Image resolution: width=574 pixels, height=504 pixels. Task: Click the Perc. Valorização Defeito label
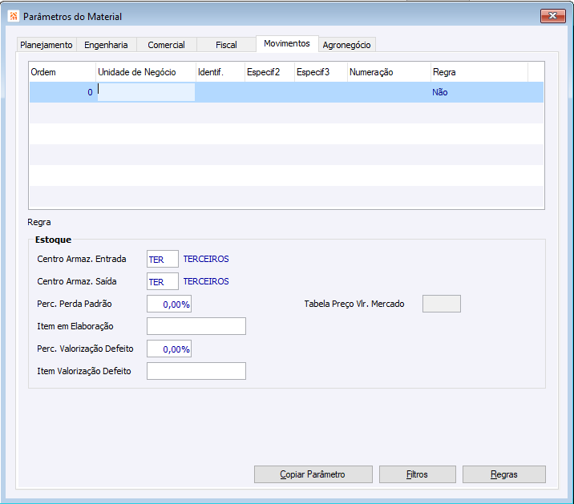(85, 349)
